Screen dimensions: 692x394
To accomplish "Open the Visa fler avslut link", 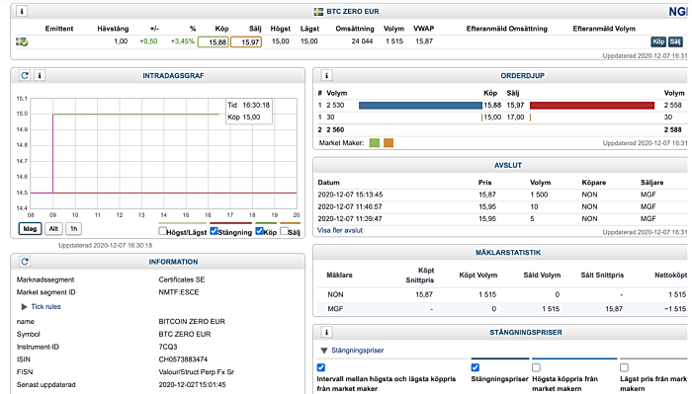I will tap(340, 230).
